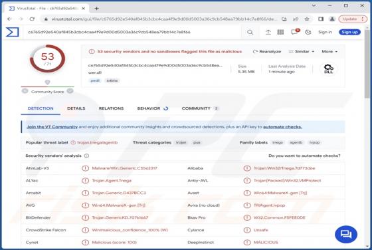This screenshot has width=372, height=250.
Task: Click Antiy-AVL VMProtect detection result
Action: 287,181
